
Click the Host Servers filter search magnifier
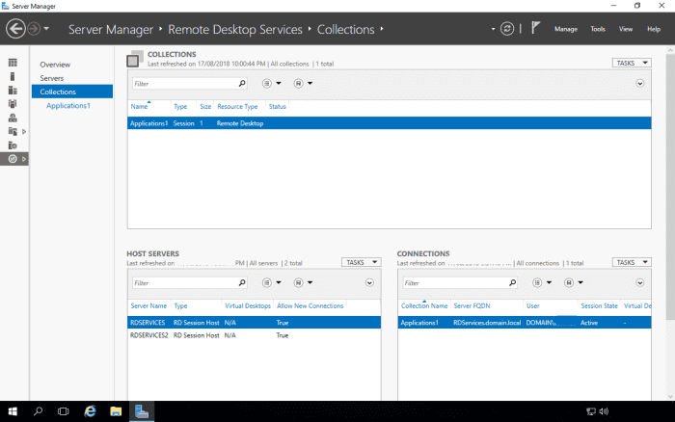242,282
